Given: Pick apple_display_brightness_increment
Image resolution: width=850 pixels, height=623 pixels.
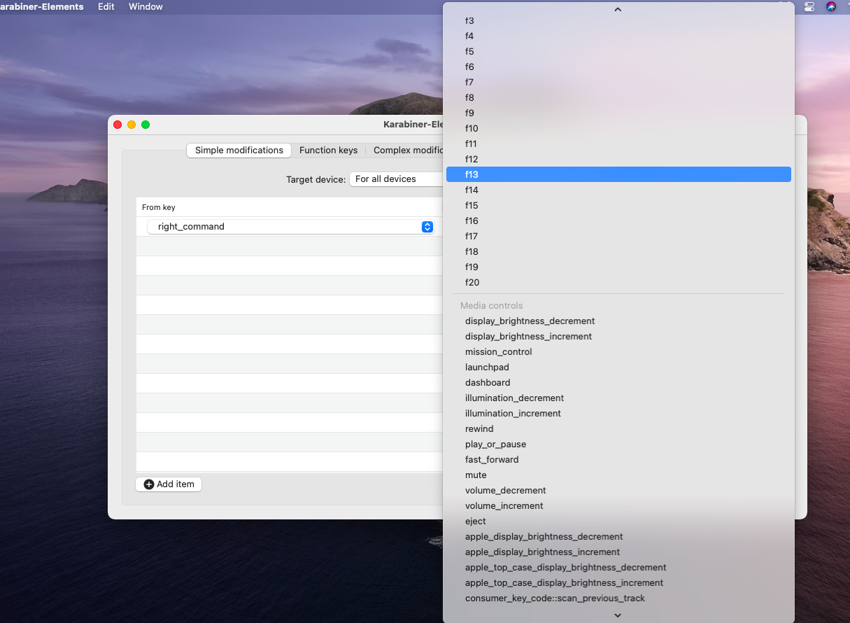Looking at the screenshot, I should [x=618, y=552].
